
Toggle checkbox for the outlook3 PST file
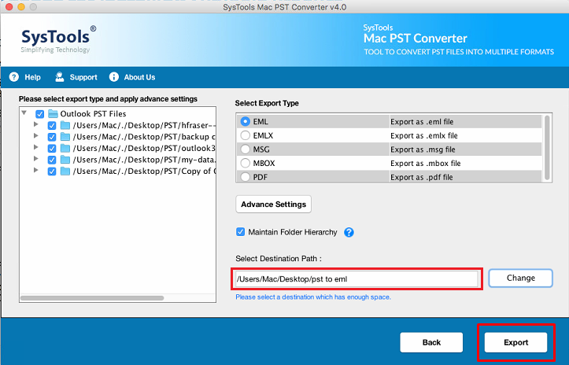point(52,149)
